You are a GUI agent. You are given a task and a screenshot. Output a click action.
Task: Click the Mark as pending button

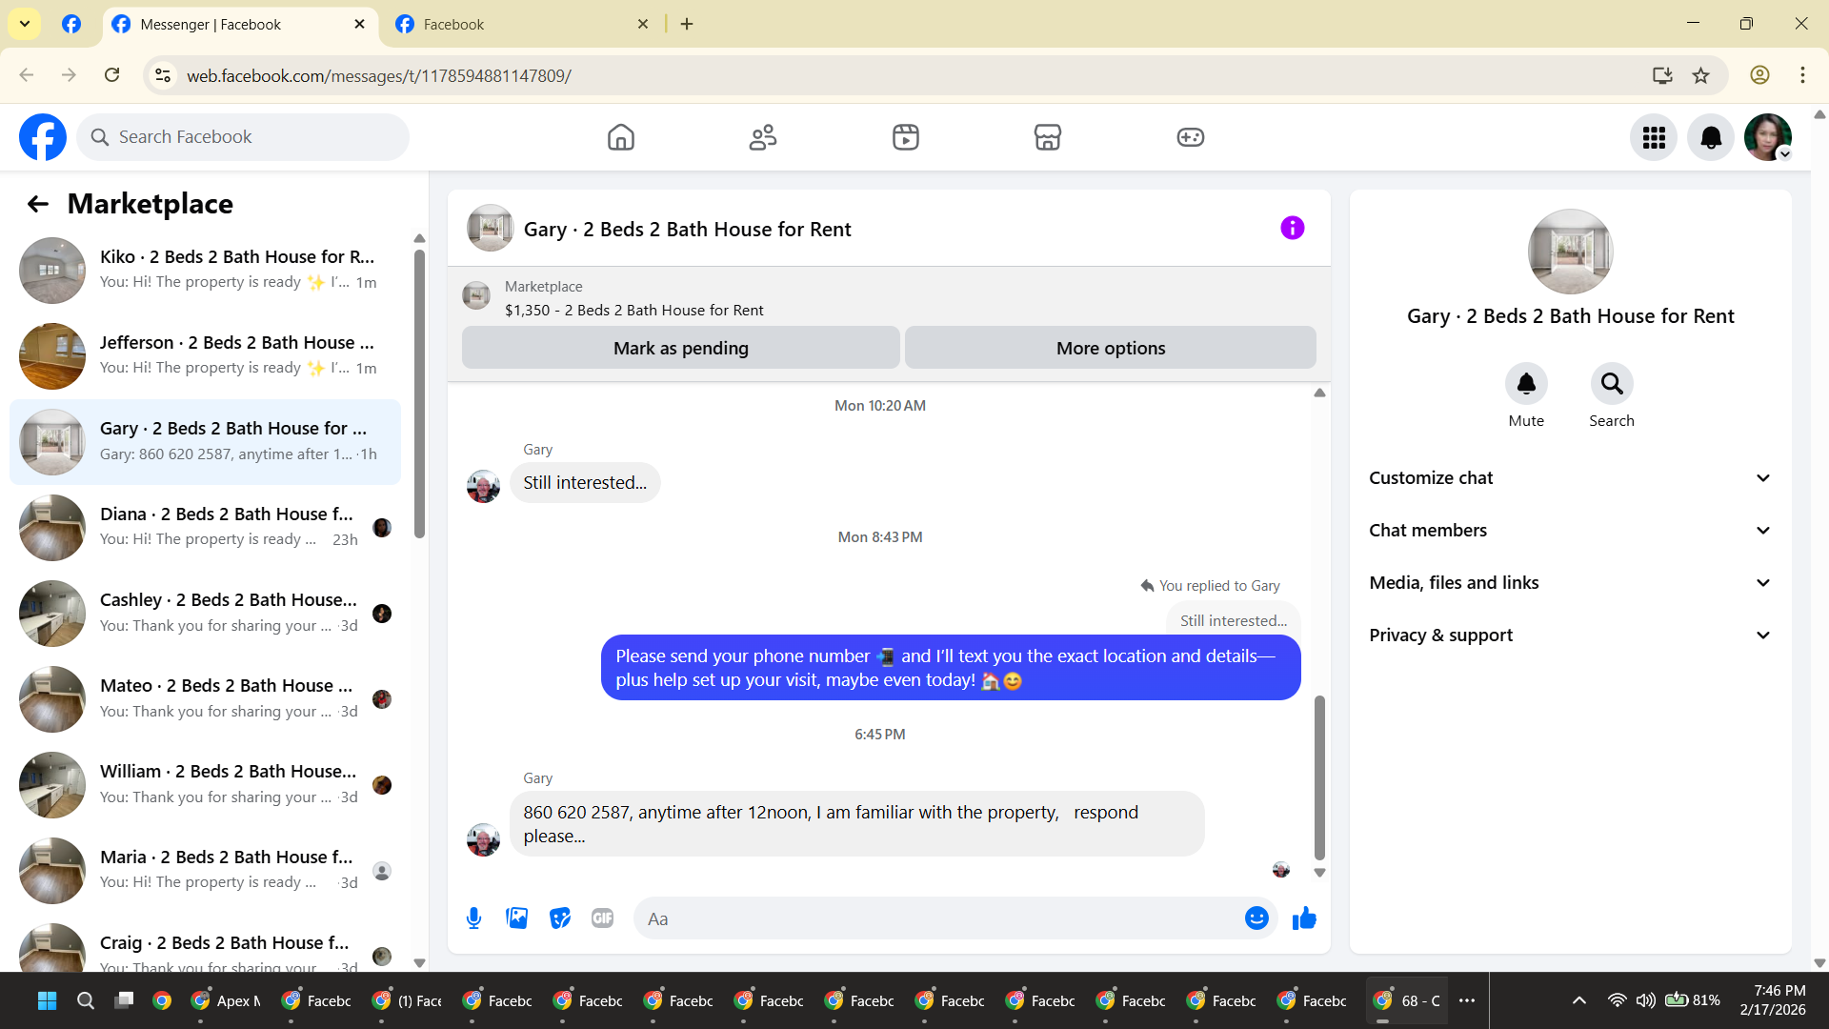click(x=680, y=349)
